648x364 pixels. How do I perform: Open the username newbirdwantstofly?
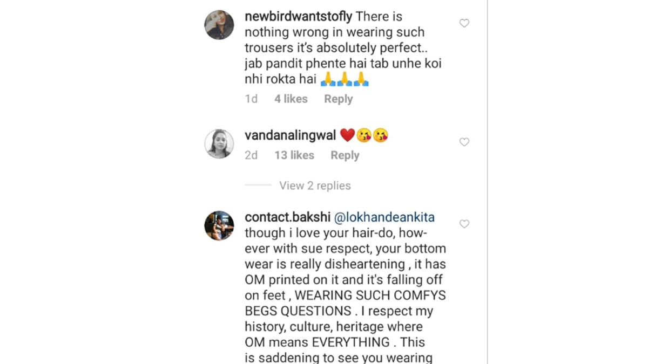(297, 16)
